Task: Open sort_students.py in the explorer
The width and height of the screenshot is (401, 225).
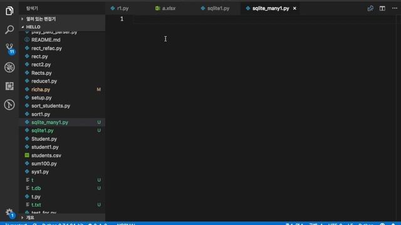Action: click(x=51, y=106)
